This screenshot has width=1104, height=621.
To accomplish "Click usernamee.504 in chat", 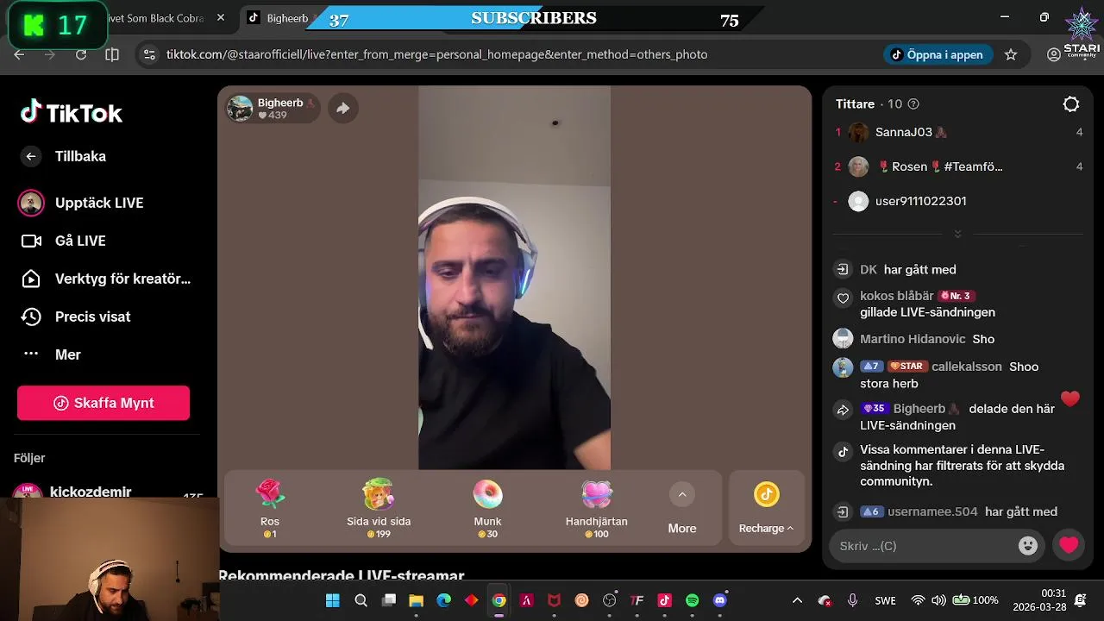I will (x=932, y=511).
